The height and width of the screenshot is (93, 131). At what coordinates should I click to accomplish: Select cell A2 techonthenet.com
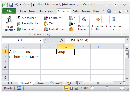pos(24,57)
